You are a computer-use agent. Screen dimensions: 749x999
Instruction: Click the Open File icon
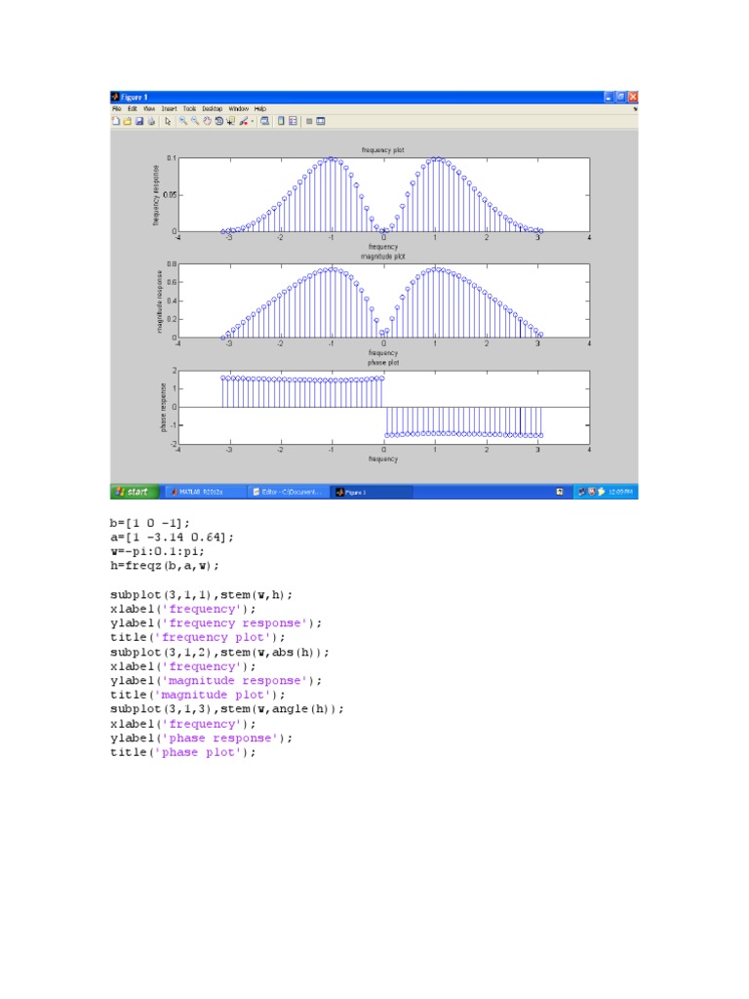point(127,121)
